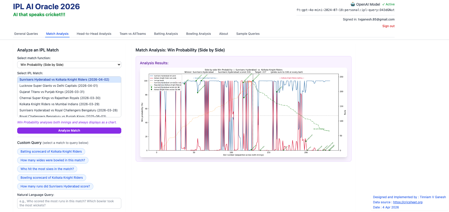This screenshot has width=449, height=212.
Task: Select Kolkata Knight Riders vs Mumbai Indians match
Action: [59, 104]
